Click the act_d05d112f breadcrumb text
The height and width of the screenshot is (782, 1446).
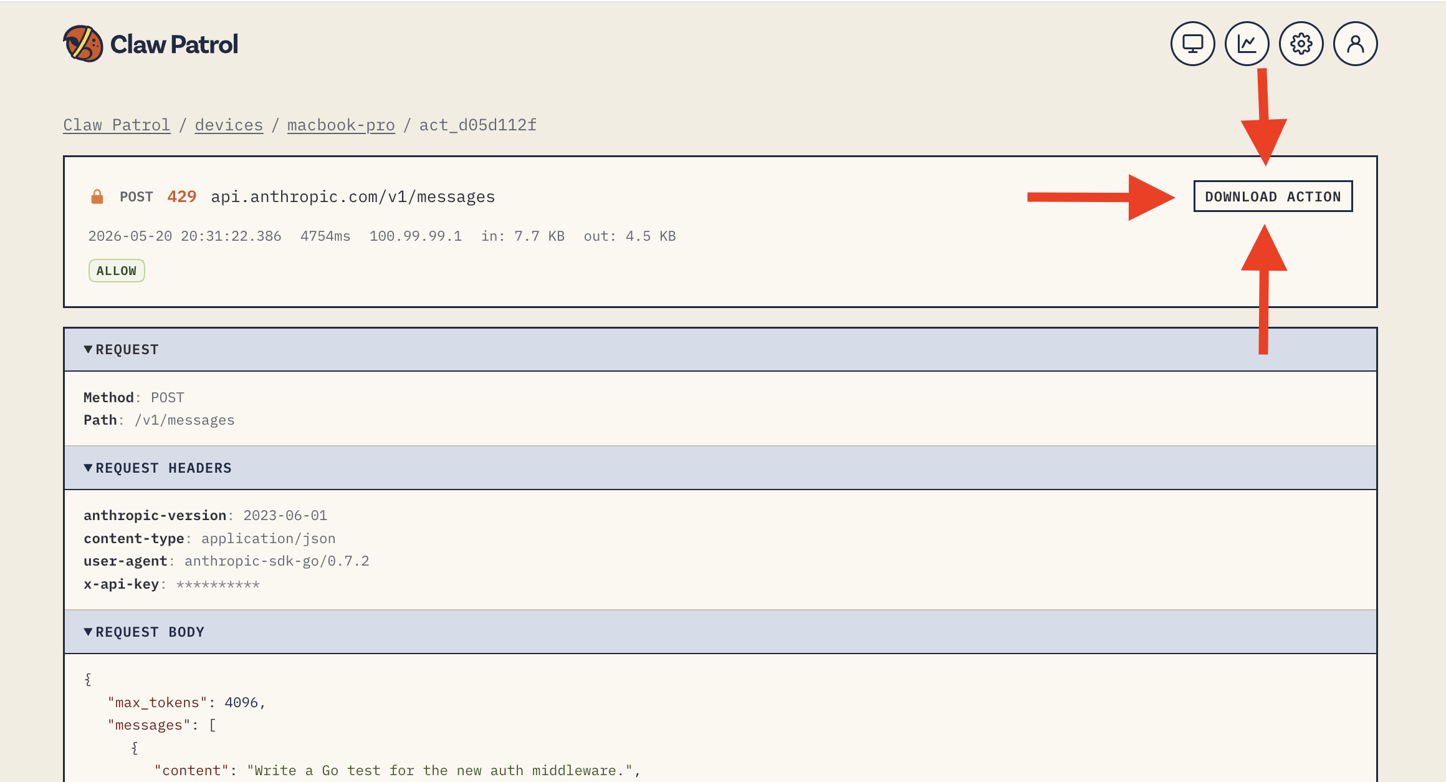477,125
